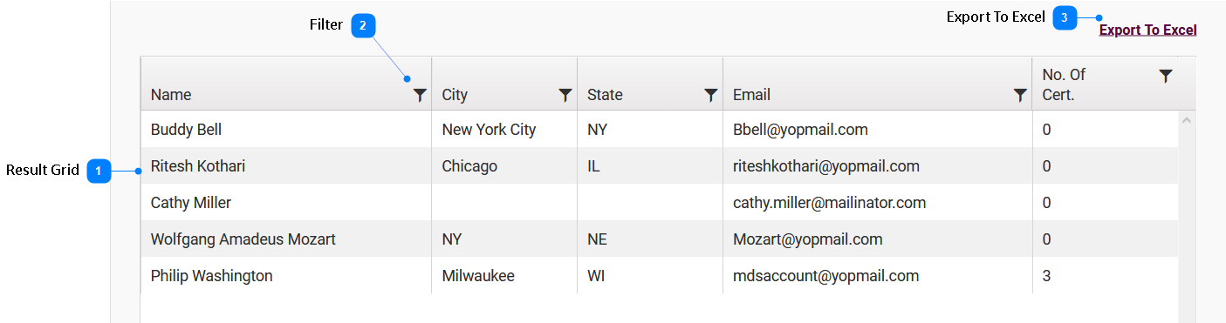Select the Wolfgang Amadeus Mozart row

pyautogui.click(x=659, y=239)
